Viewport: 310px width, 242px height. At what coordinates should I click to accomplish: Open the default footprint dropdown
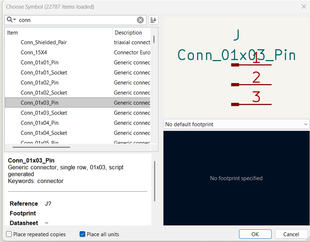(x=236, y=124)
